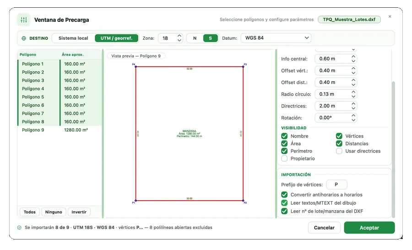Click the 1280.00 m² area value
The height and width of the screenshot is (250, 412).
[76, 130]
